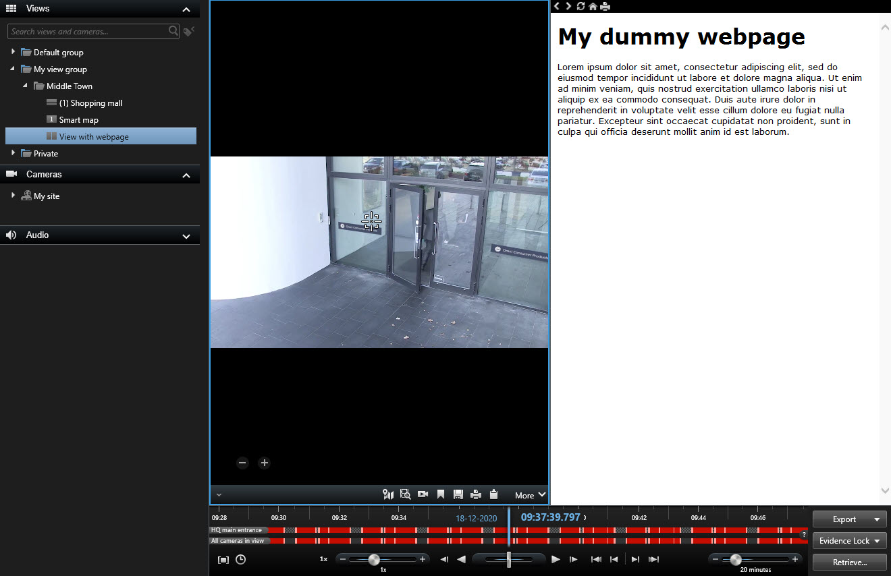Click the floppy disk snapshot icon
The height and width of the screenshot is (576, 891).
[x=458, y=494]
